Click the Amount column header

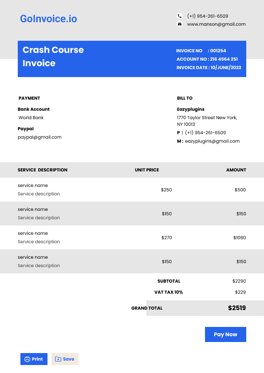click(x=236, y=170)
